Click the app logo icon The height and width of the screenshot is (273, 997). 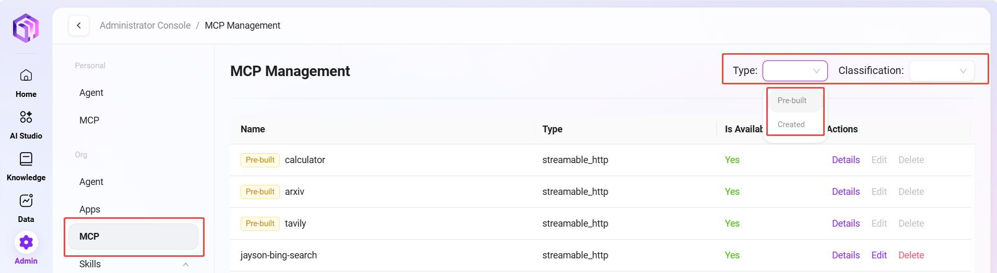tap(26, 28)
